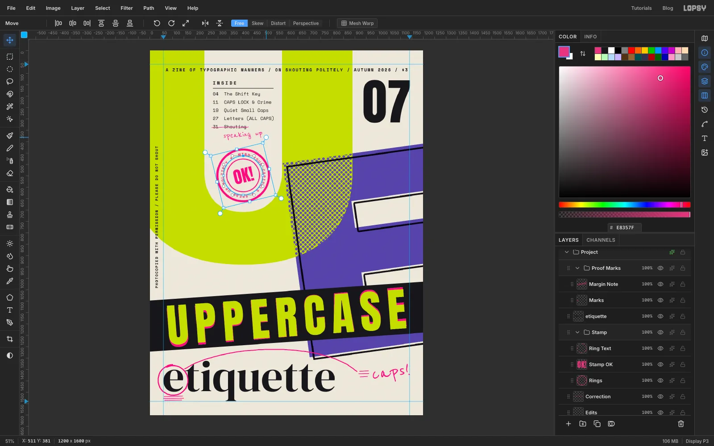Viewport: 714px width, 446px height.
Task: Select the Rings layer thumbnail
Action: point(582,380)
